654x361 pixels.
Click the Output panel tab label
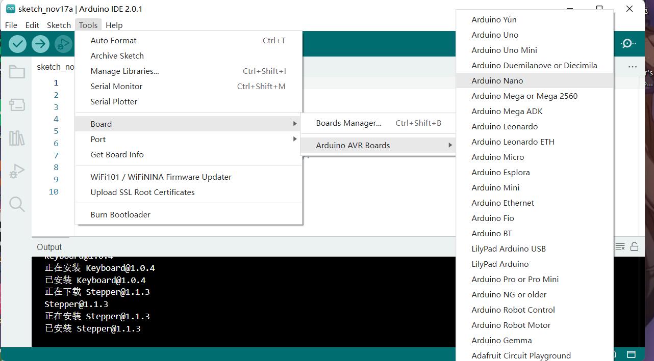click(x=49, y=247)
